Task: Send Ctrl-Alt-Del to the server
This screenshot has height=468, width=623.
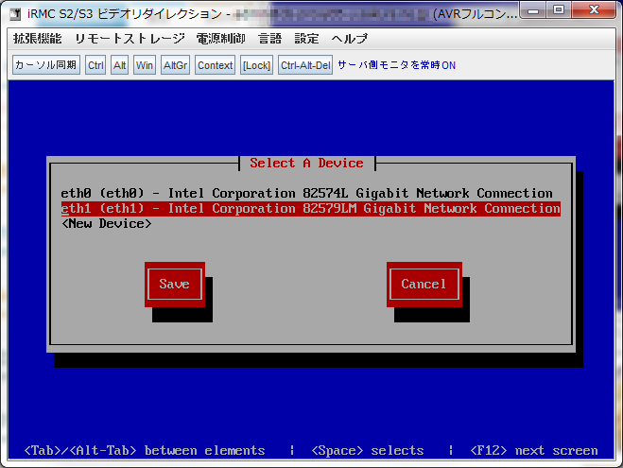Action: [x=305, y=65]
